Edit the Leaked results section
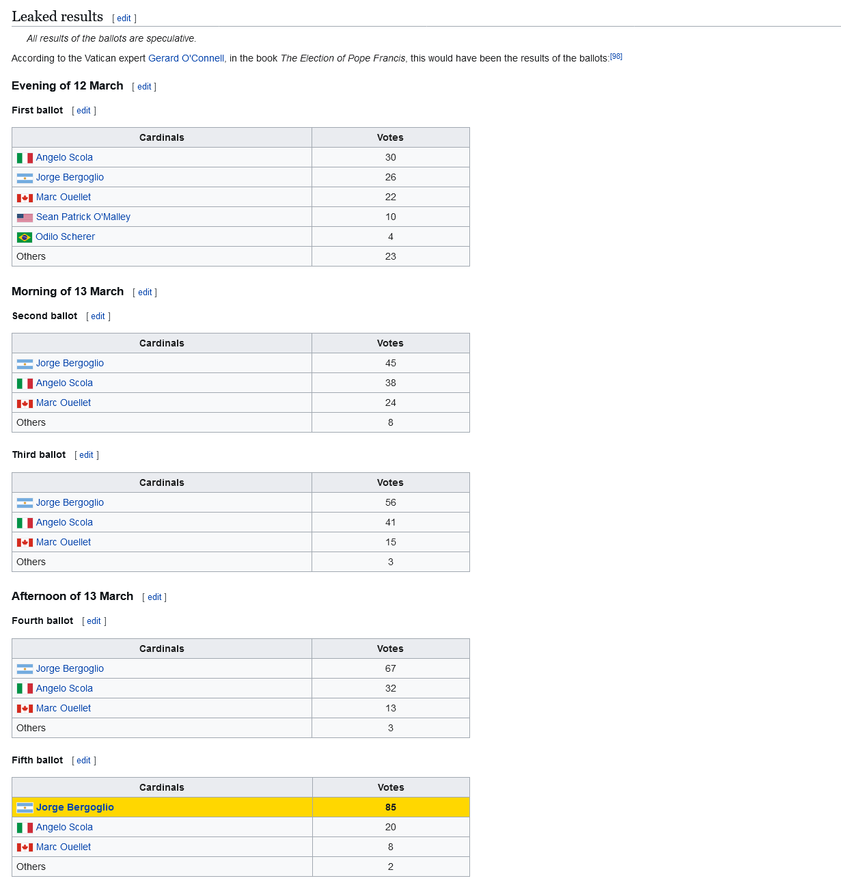841x885 pixels. click(x=124, y=18)
